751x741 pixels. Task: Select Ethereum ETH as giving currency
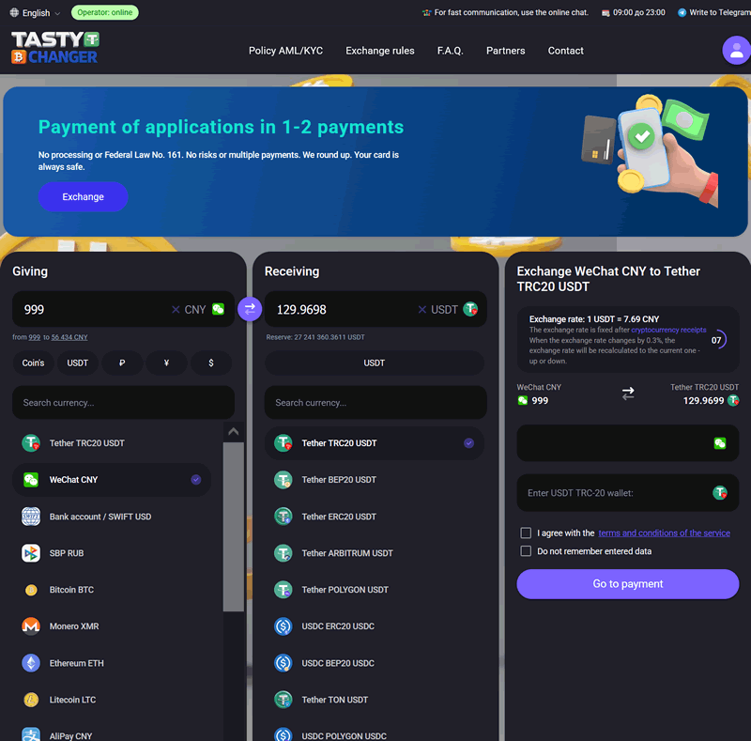click(x=76, y=663)
